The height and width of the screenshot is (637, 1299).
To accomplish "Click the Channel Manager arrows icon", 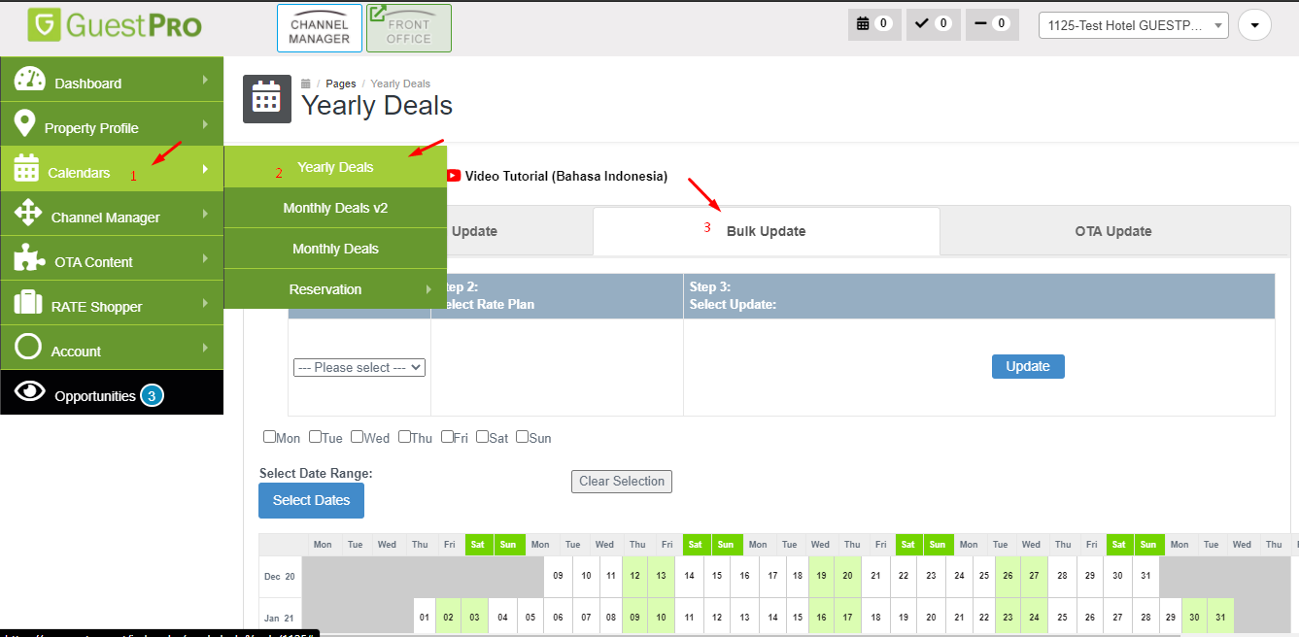I will [28, 215].
